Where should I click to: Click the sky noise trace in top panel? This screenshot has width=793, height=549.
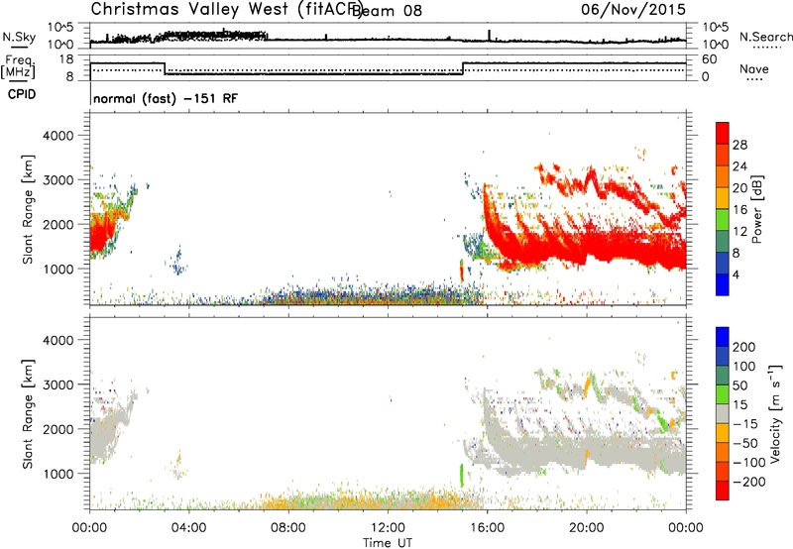point(388,39)
